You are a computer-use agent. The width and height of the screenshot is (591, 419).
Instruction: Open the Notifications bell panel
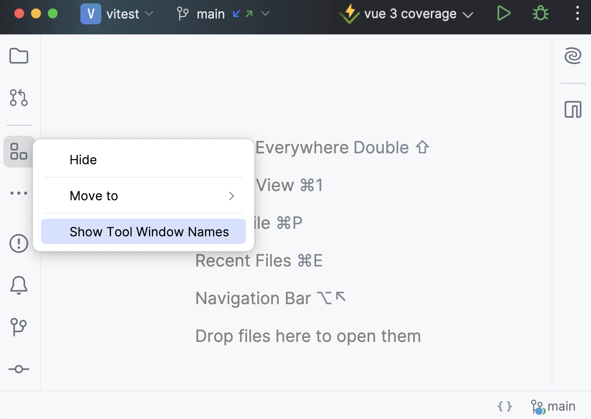[18, 285]
